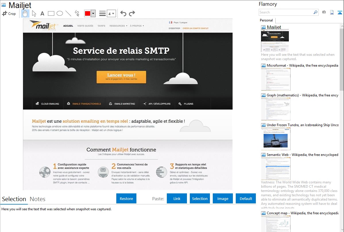
Task: Open the Under Frozen Tundra snapshot thumbnail
Action: 276,139
